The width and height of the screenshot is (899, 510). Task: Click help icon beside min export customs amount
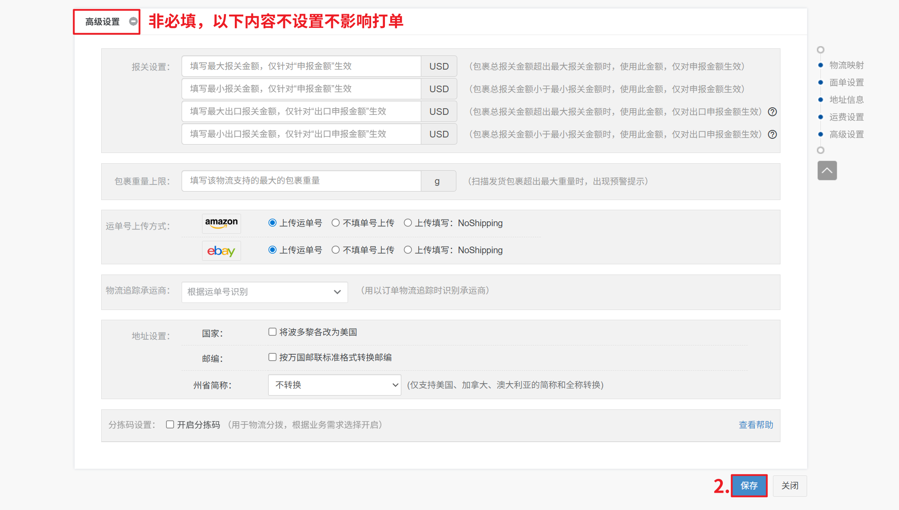(x=772, y=134)
